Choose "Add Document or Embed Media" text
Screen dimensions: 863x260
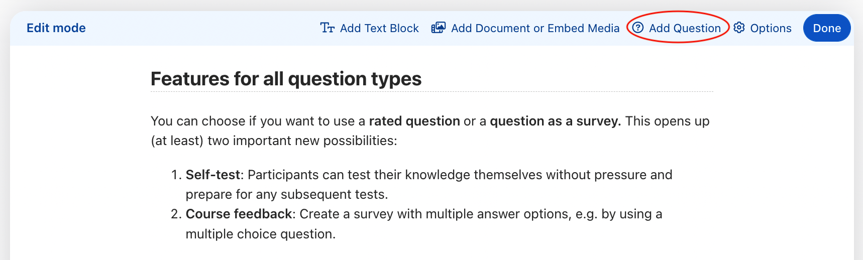pos(535,28)
